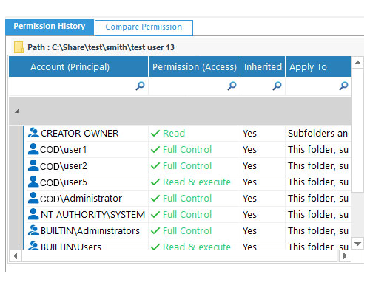Click the Apply To filter search icon
The width and height of the screenshot is (370, 288).
tap(343, 86)
